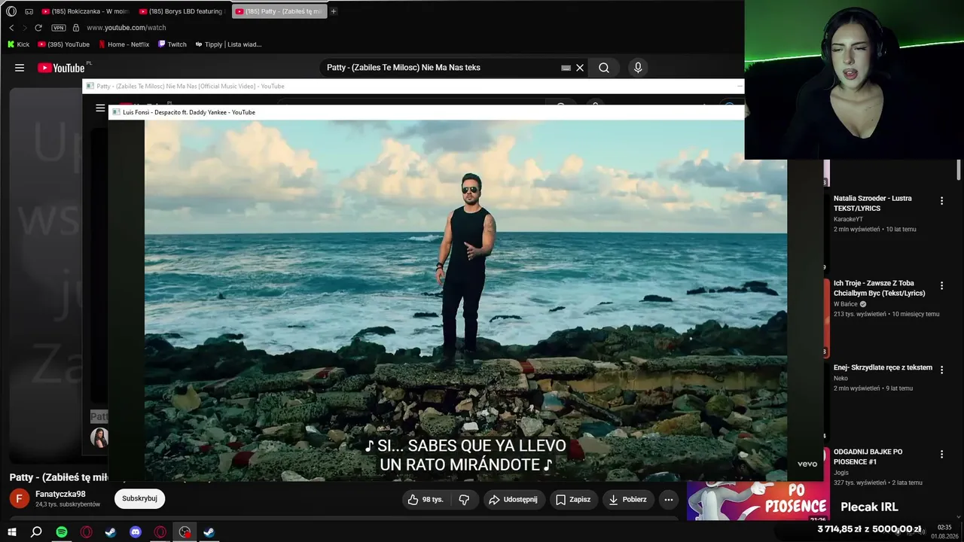
Task: Clear the YouTube search query
Action: point(580,68)
